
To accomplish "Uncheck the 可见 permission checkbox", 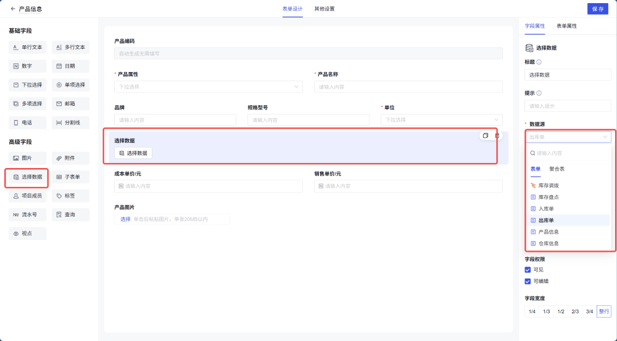I will [x=528, y=270].
